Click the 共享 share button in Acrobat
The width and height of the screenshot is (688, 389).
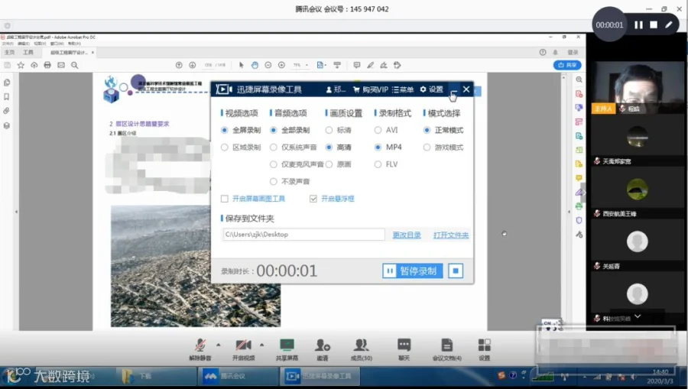567,65
